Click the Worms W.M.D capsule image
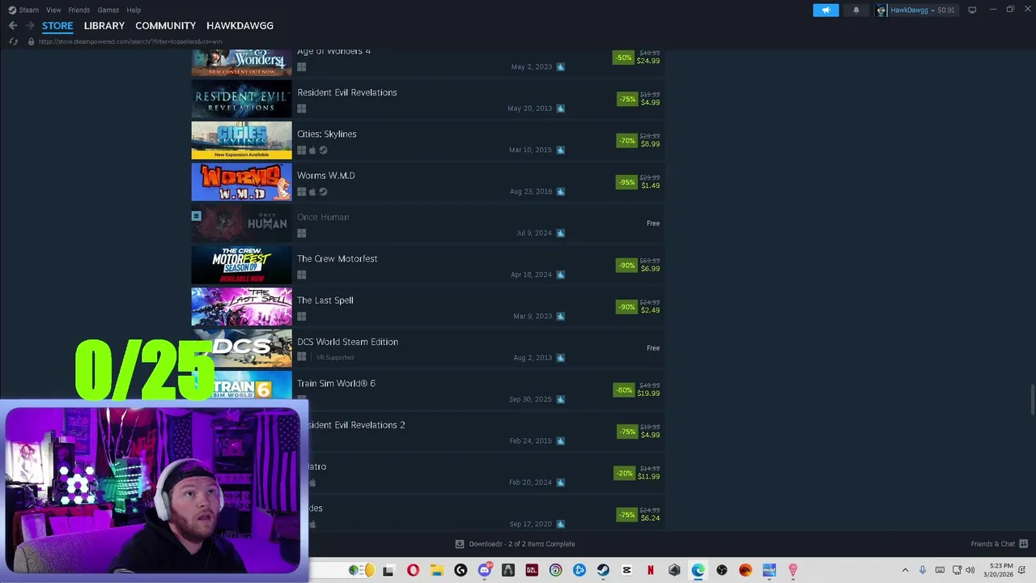Viewport: 1036px width, 583px height. pos(241,182)
